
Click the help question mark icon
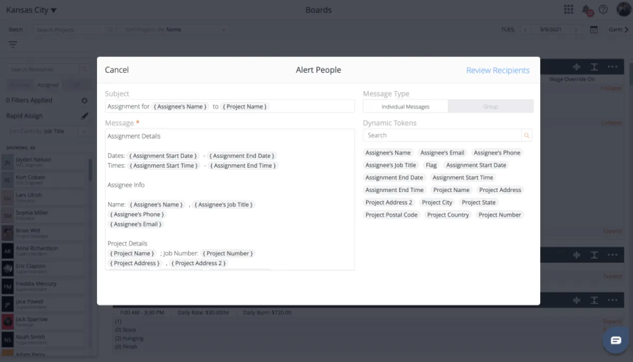click(603, 9)
